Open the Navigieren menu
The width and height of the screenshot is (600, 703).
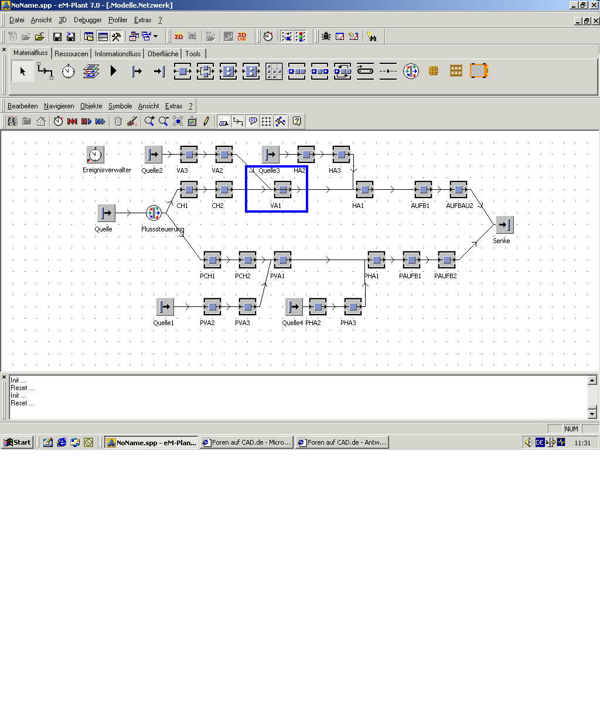point(59,106)
